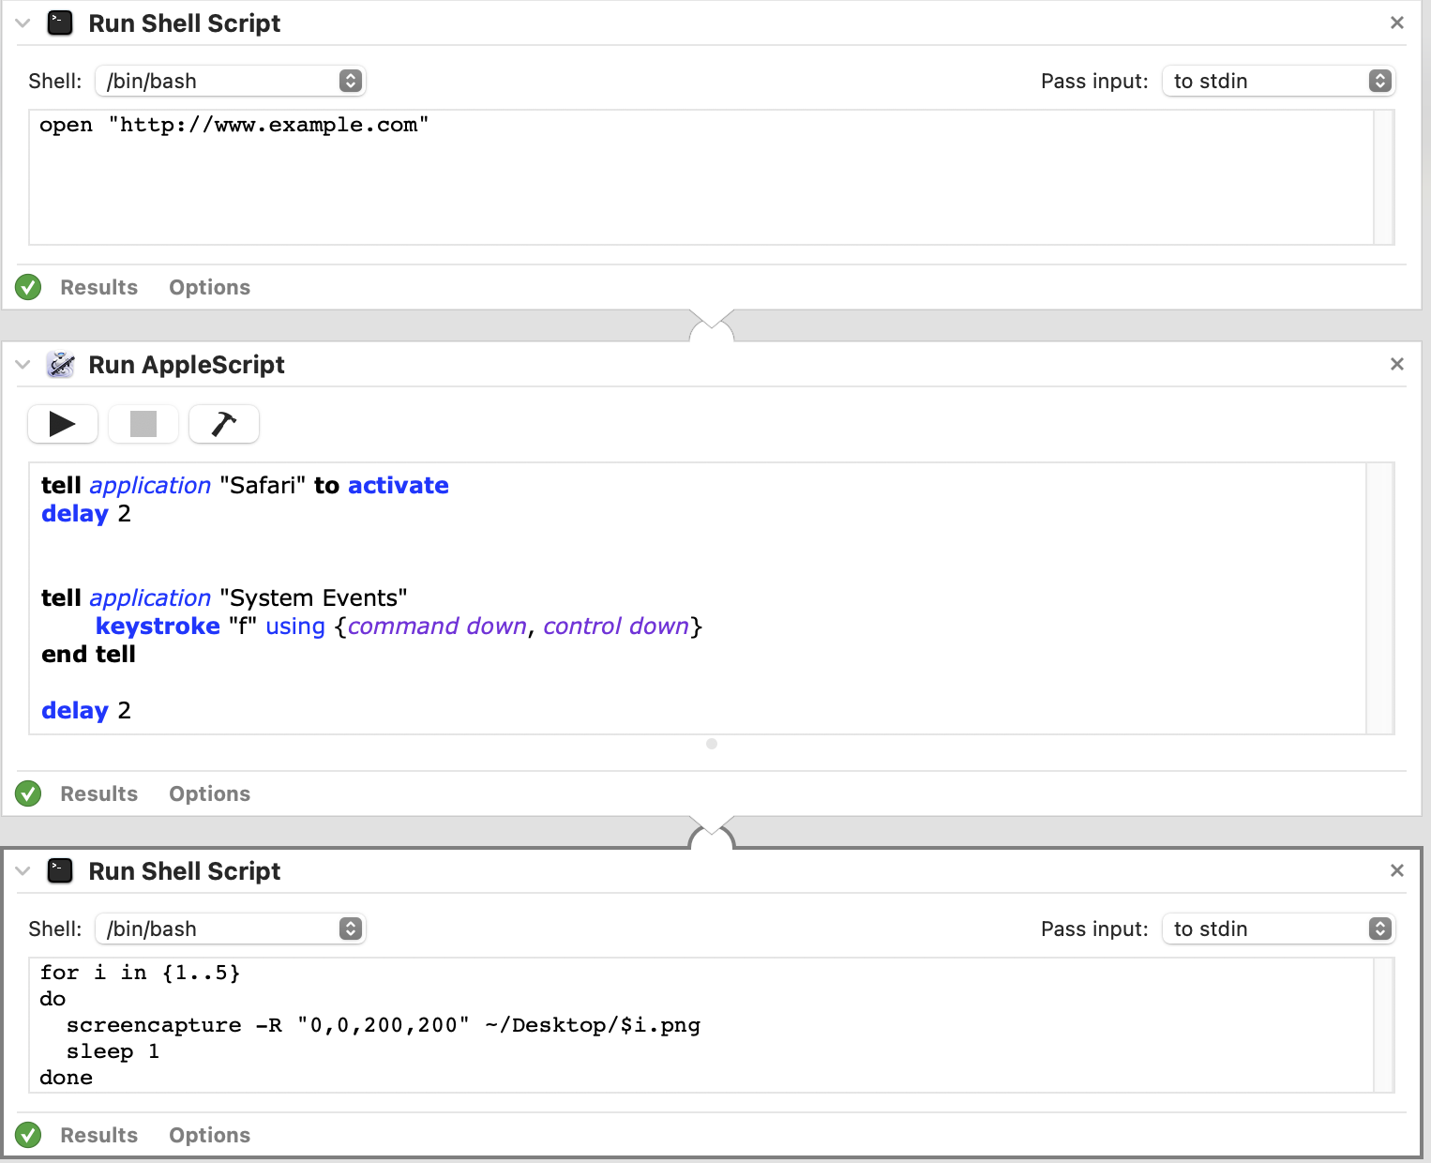Click the Run AppleScript action icon

60,365
